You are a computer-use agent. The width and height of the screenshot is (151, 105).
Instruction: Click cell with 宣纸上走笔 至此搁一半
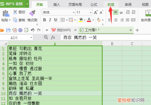point(55,79)
